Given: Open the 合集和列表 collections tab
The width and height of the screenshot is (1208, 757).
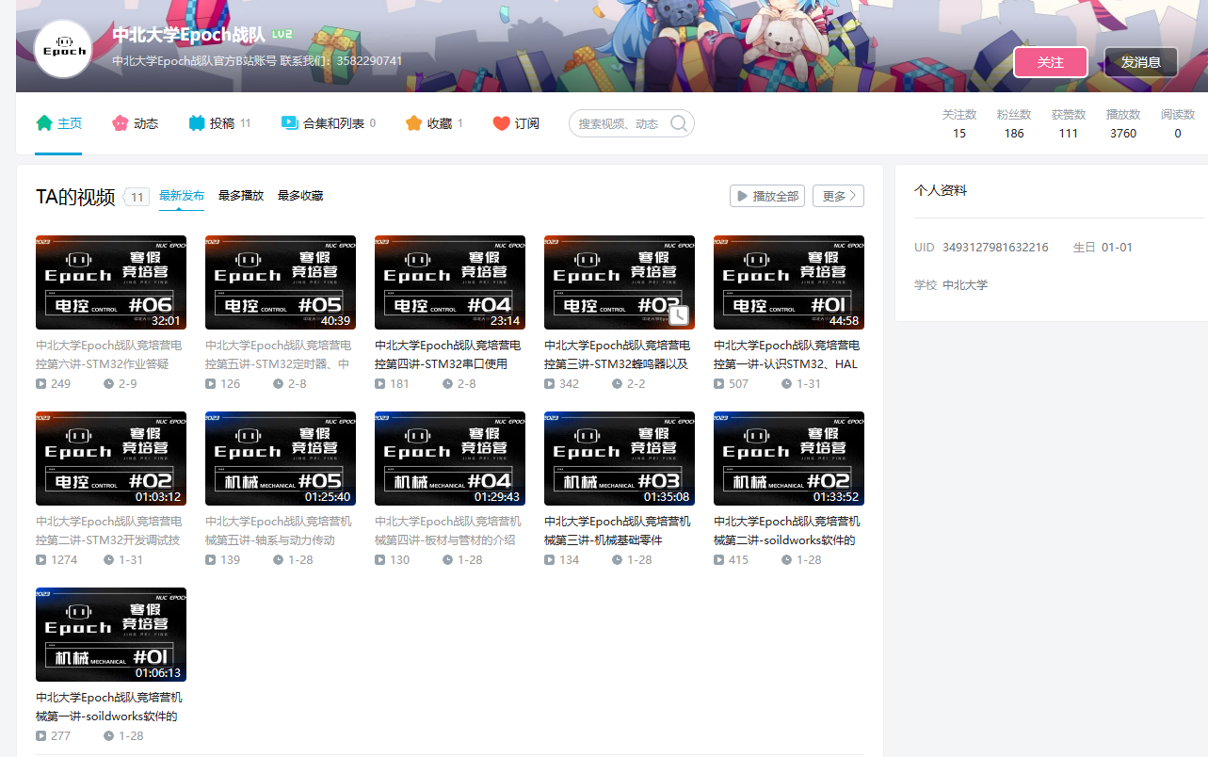Looking at the screenshot, I should tap(328, 123).
